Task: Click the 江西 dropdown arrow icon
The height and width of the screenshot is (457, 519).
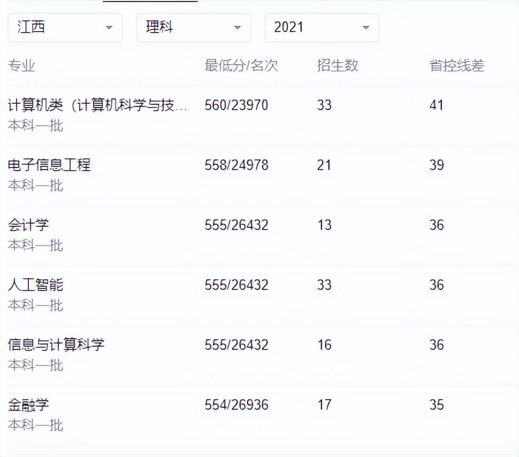Action: coord(110,27)
